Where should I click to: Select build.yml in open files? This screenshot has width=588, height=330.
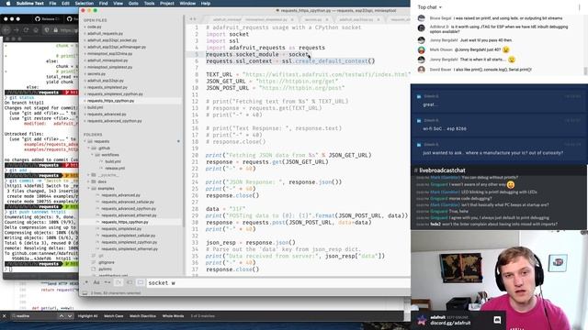(x=96, y=107)
